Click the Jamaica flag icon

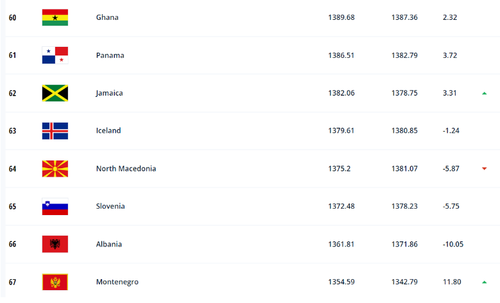tap(55, 93)
